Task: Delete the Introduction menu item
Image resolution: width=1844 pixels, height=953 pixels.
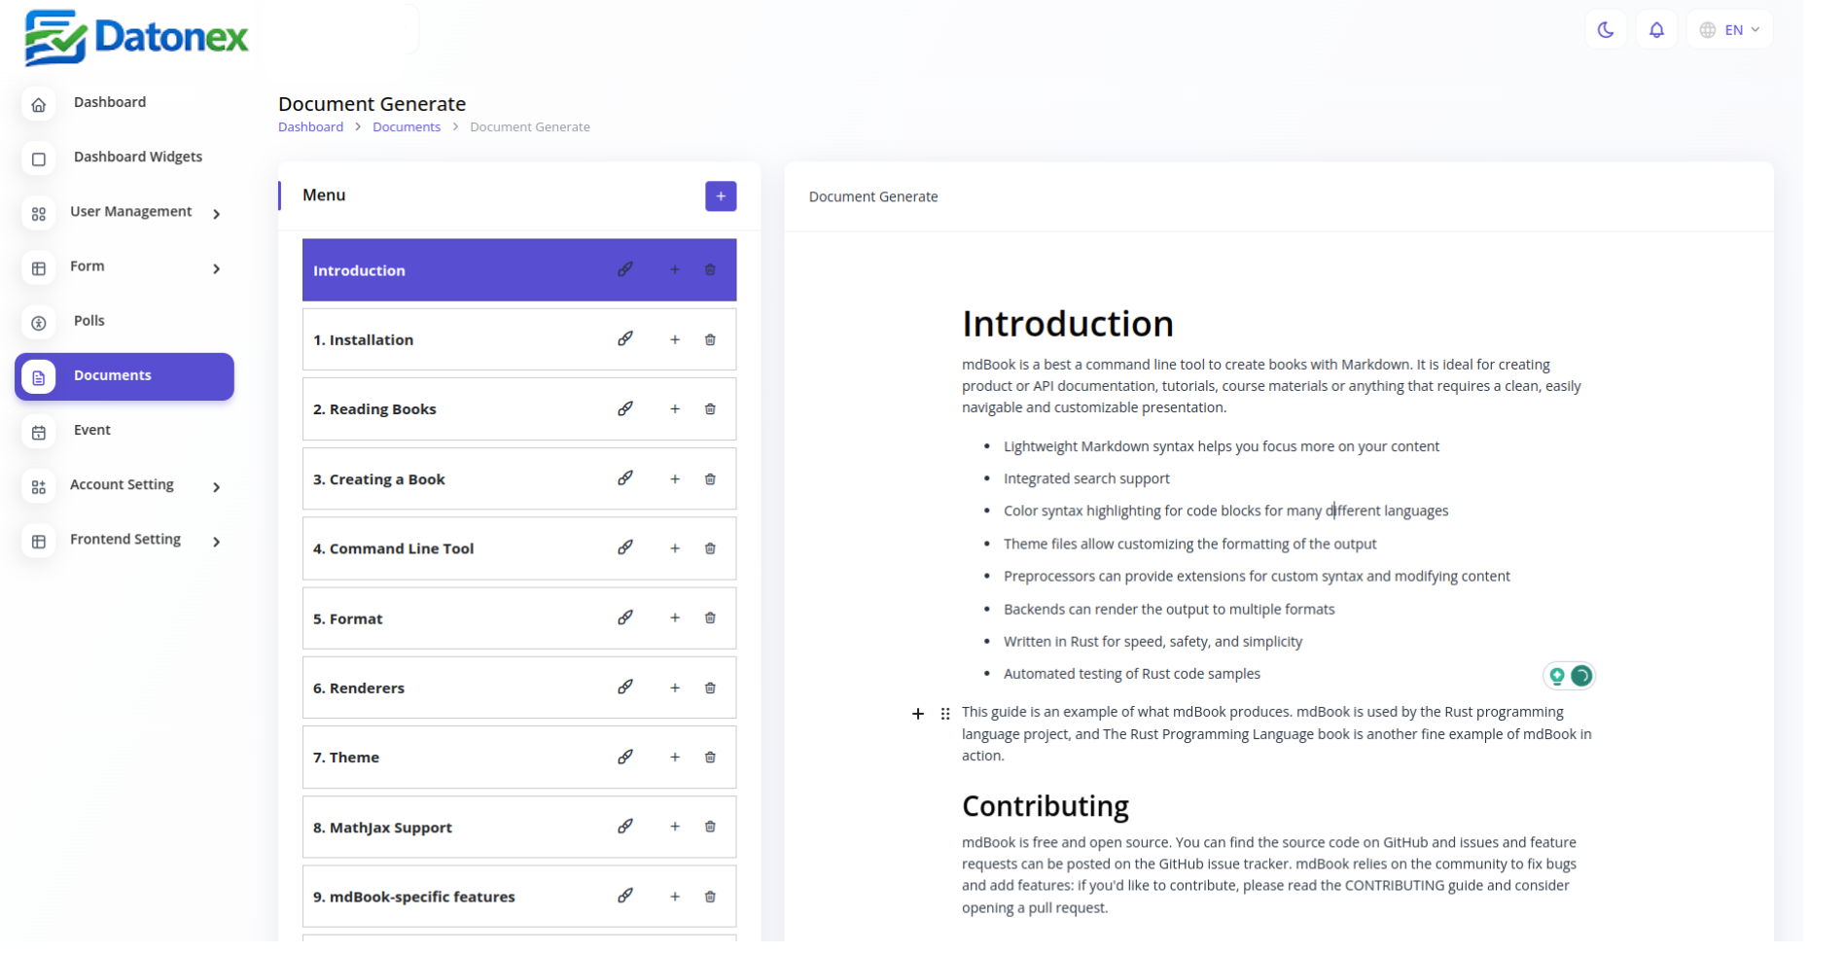Action: pos(710,270)
